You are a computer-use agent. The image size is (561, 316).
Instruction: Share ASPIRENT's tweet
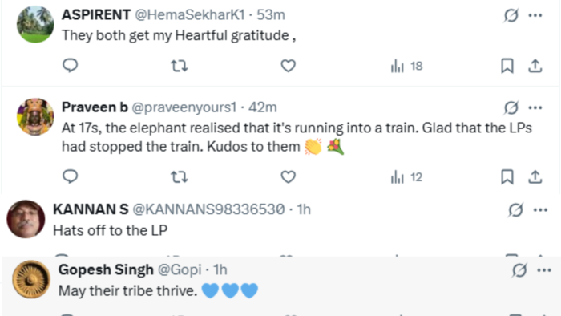click(535, 66)
